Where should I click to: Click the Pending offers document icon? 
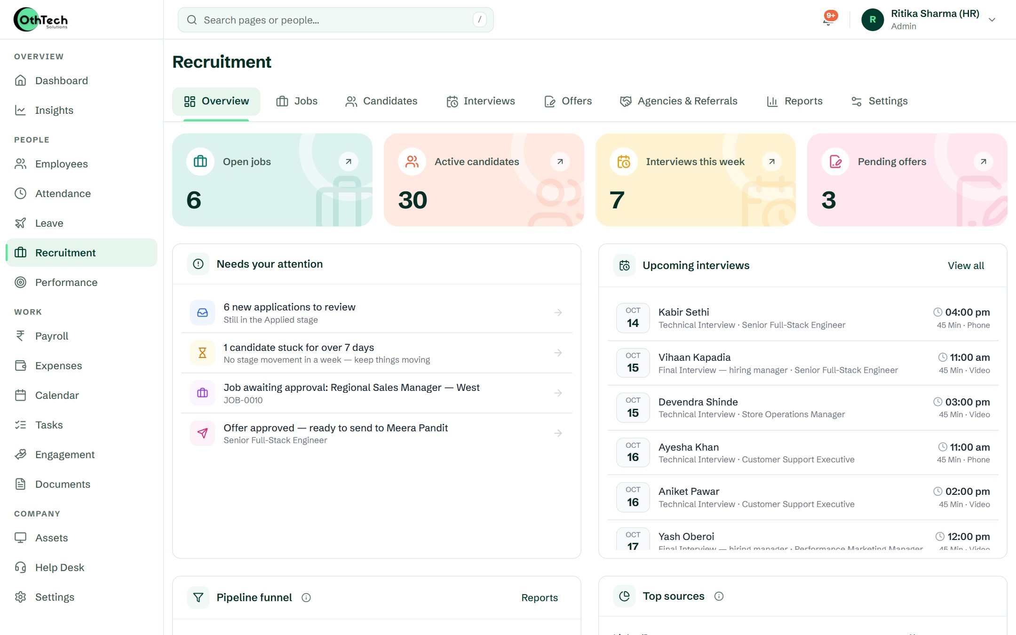click(x=835, y=161)
